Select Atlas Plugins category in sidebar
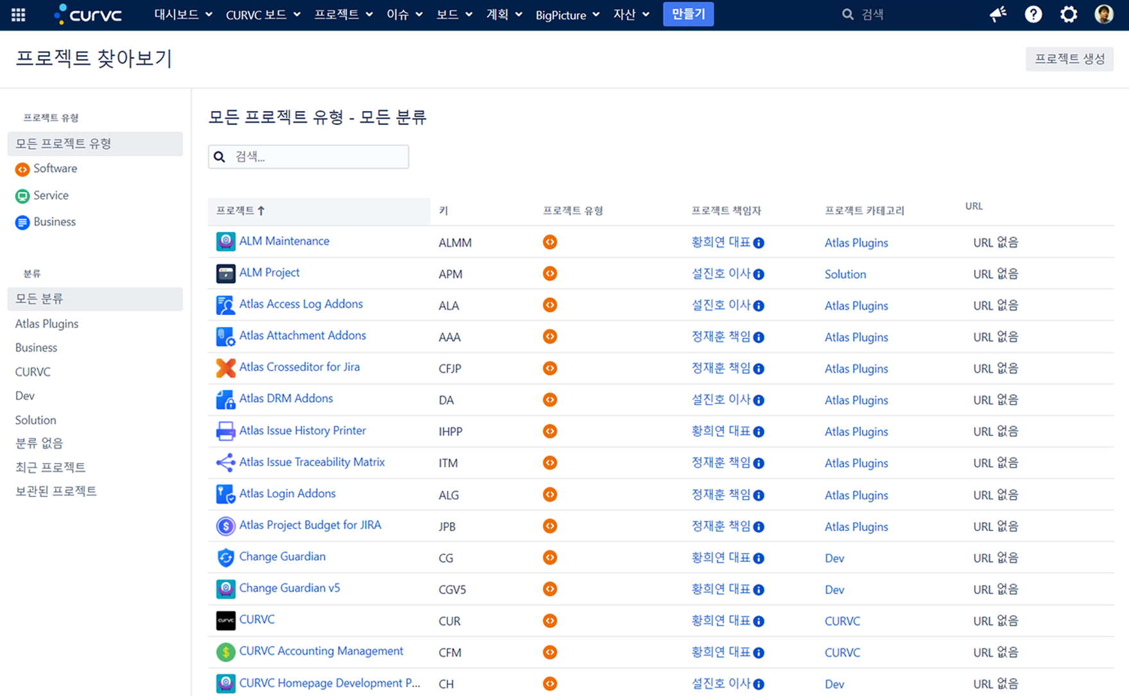1129x696 pixels. click(x=47, y=324)
